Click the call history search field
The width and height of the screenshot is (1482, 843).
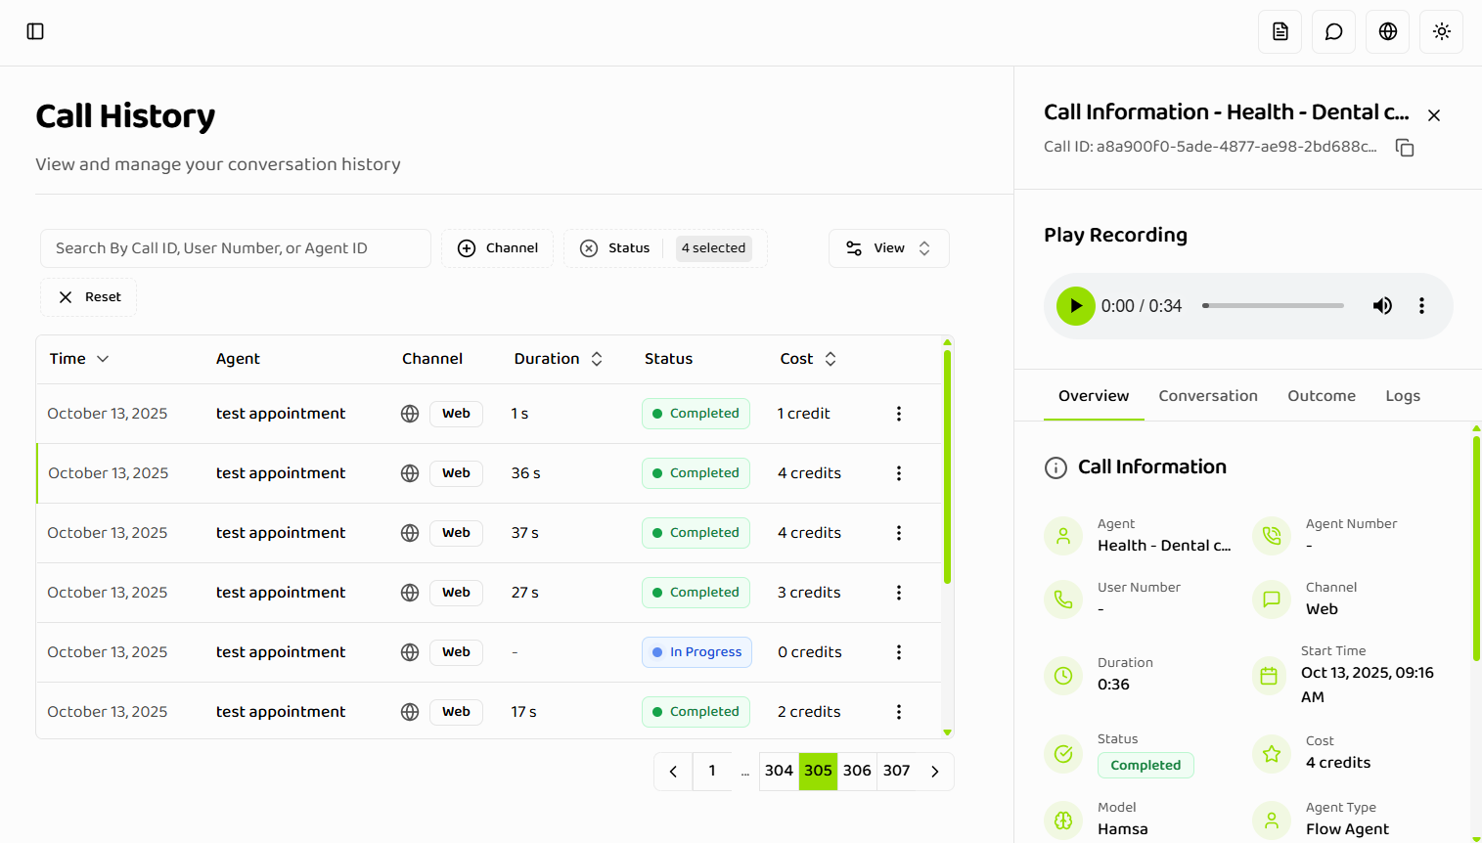tap(235, 247)
